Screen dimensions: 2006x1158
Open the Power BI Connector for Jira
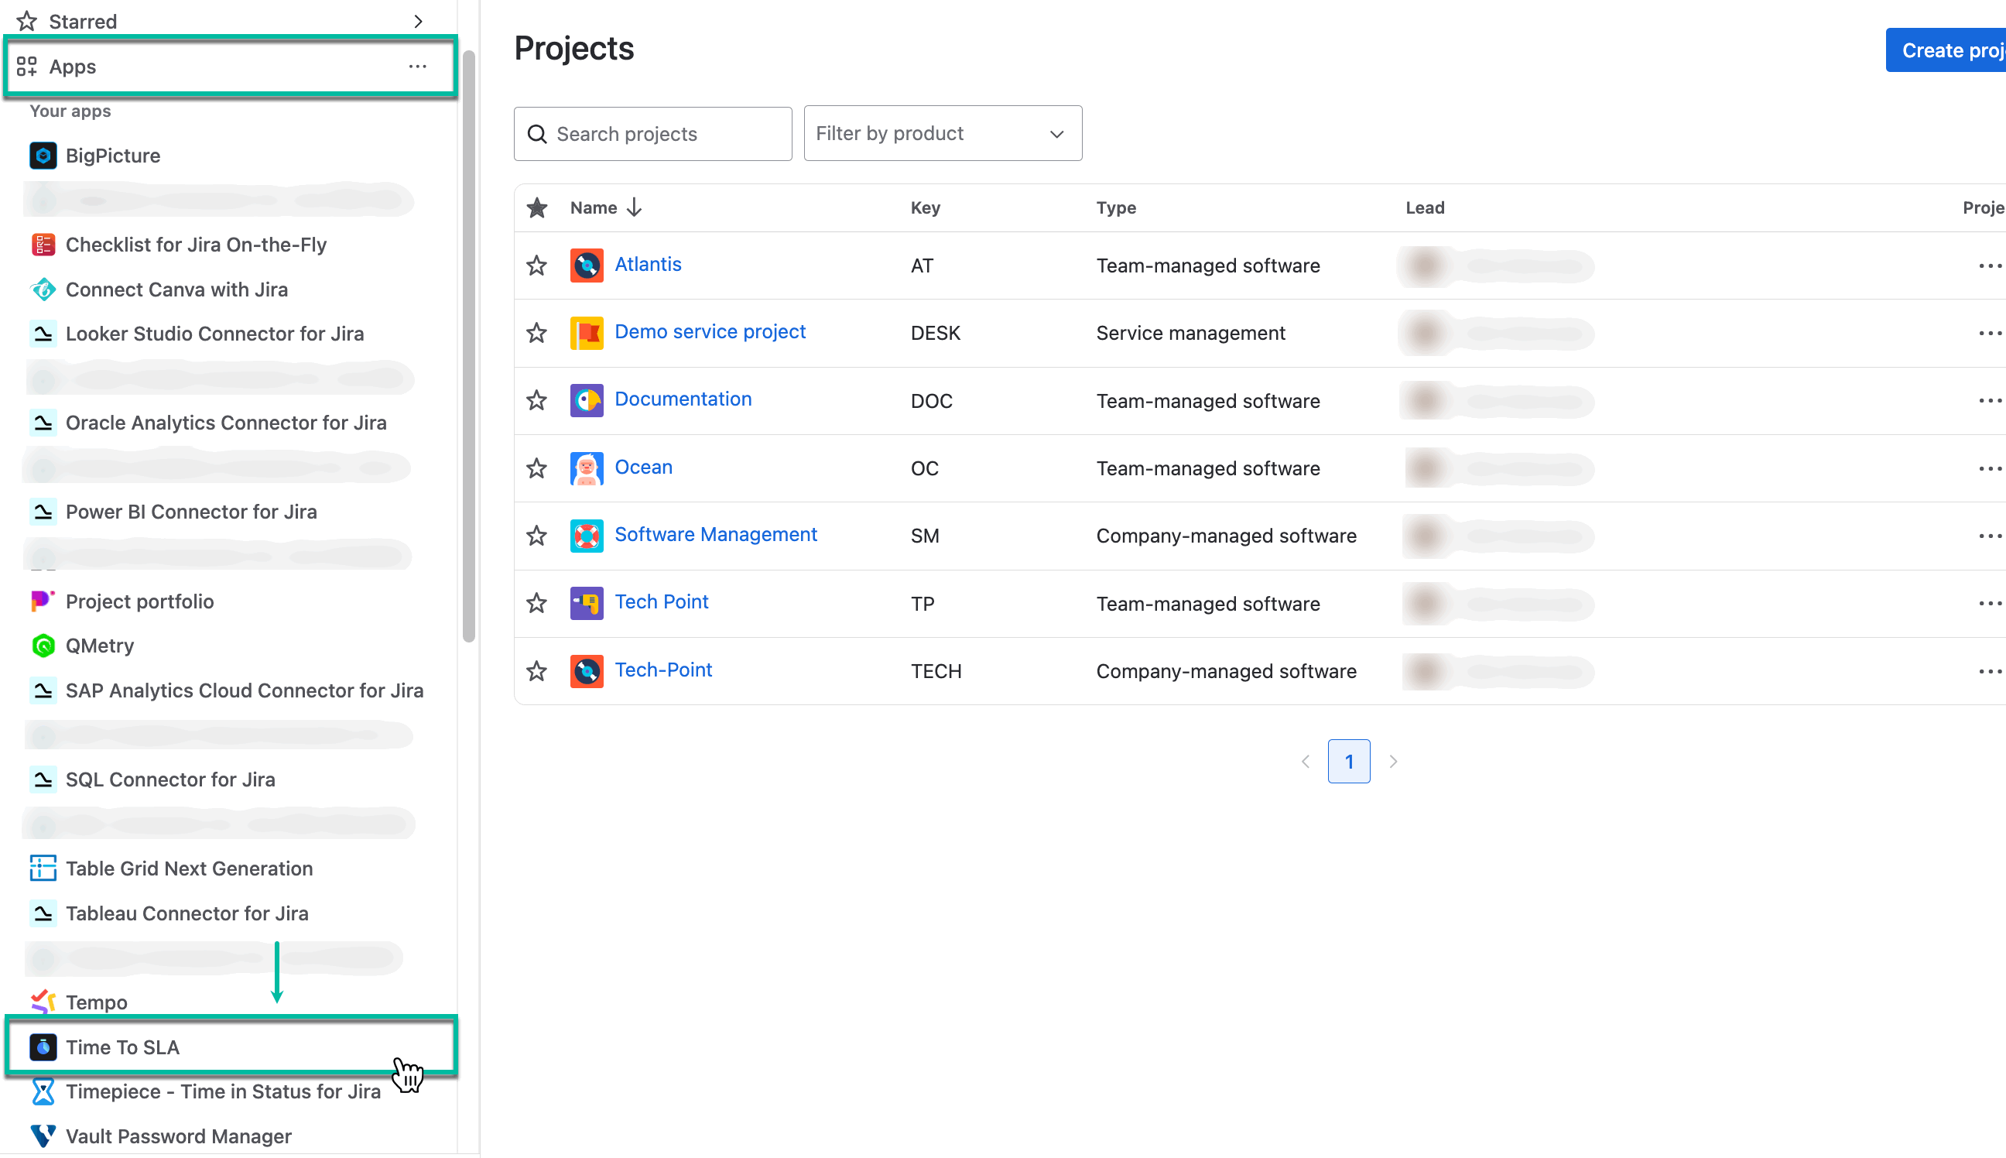pyautogui.click(x=191, y=512)
